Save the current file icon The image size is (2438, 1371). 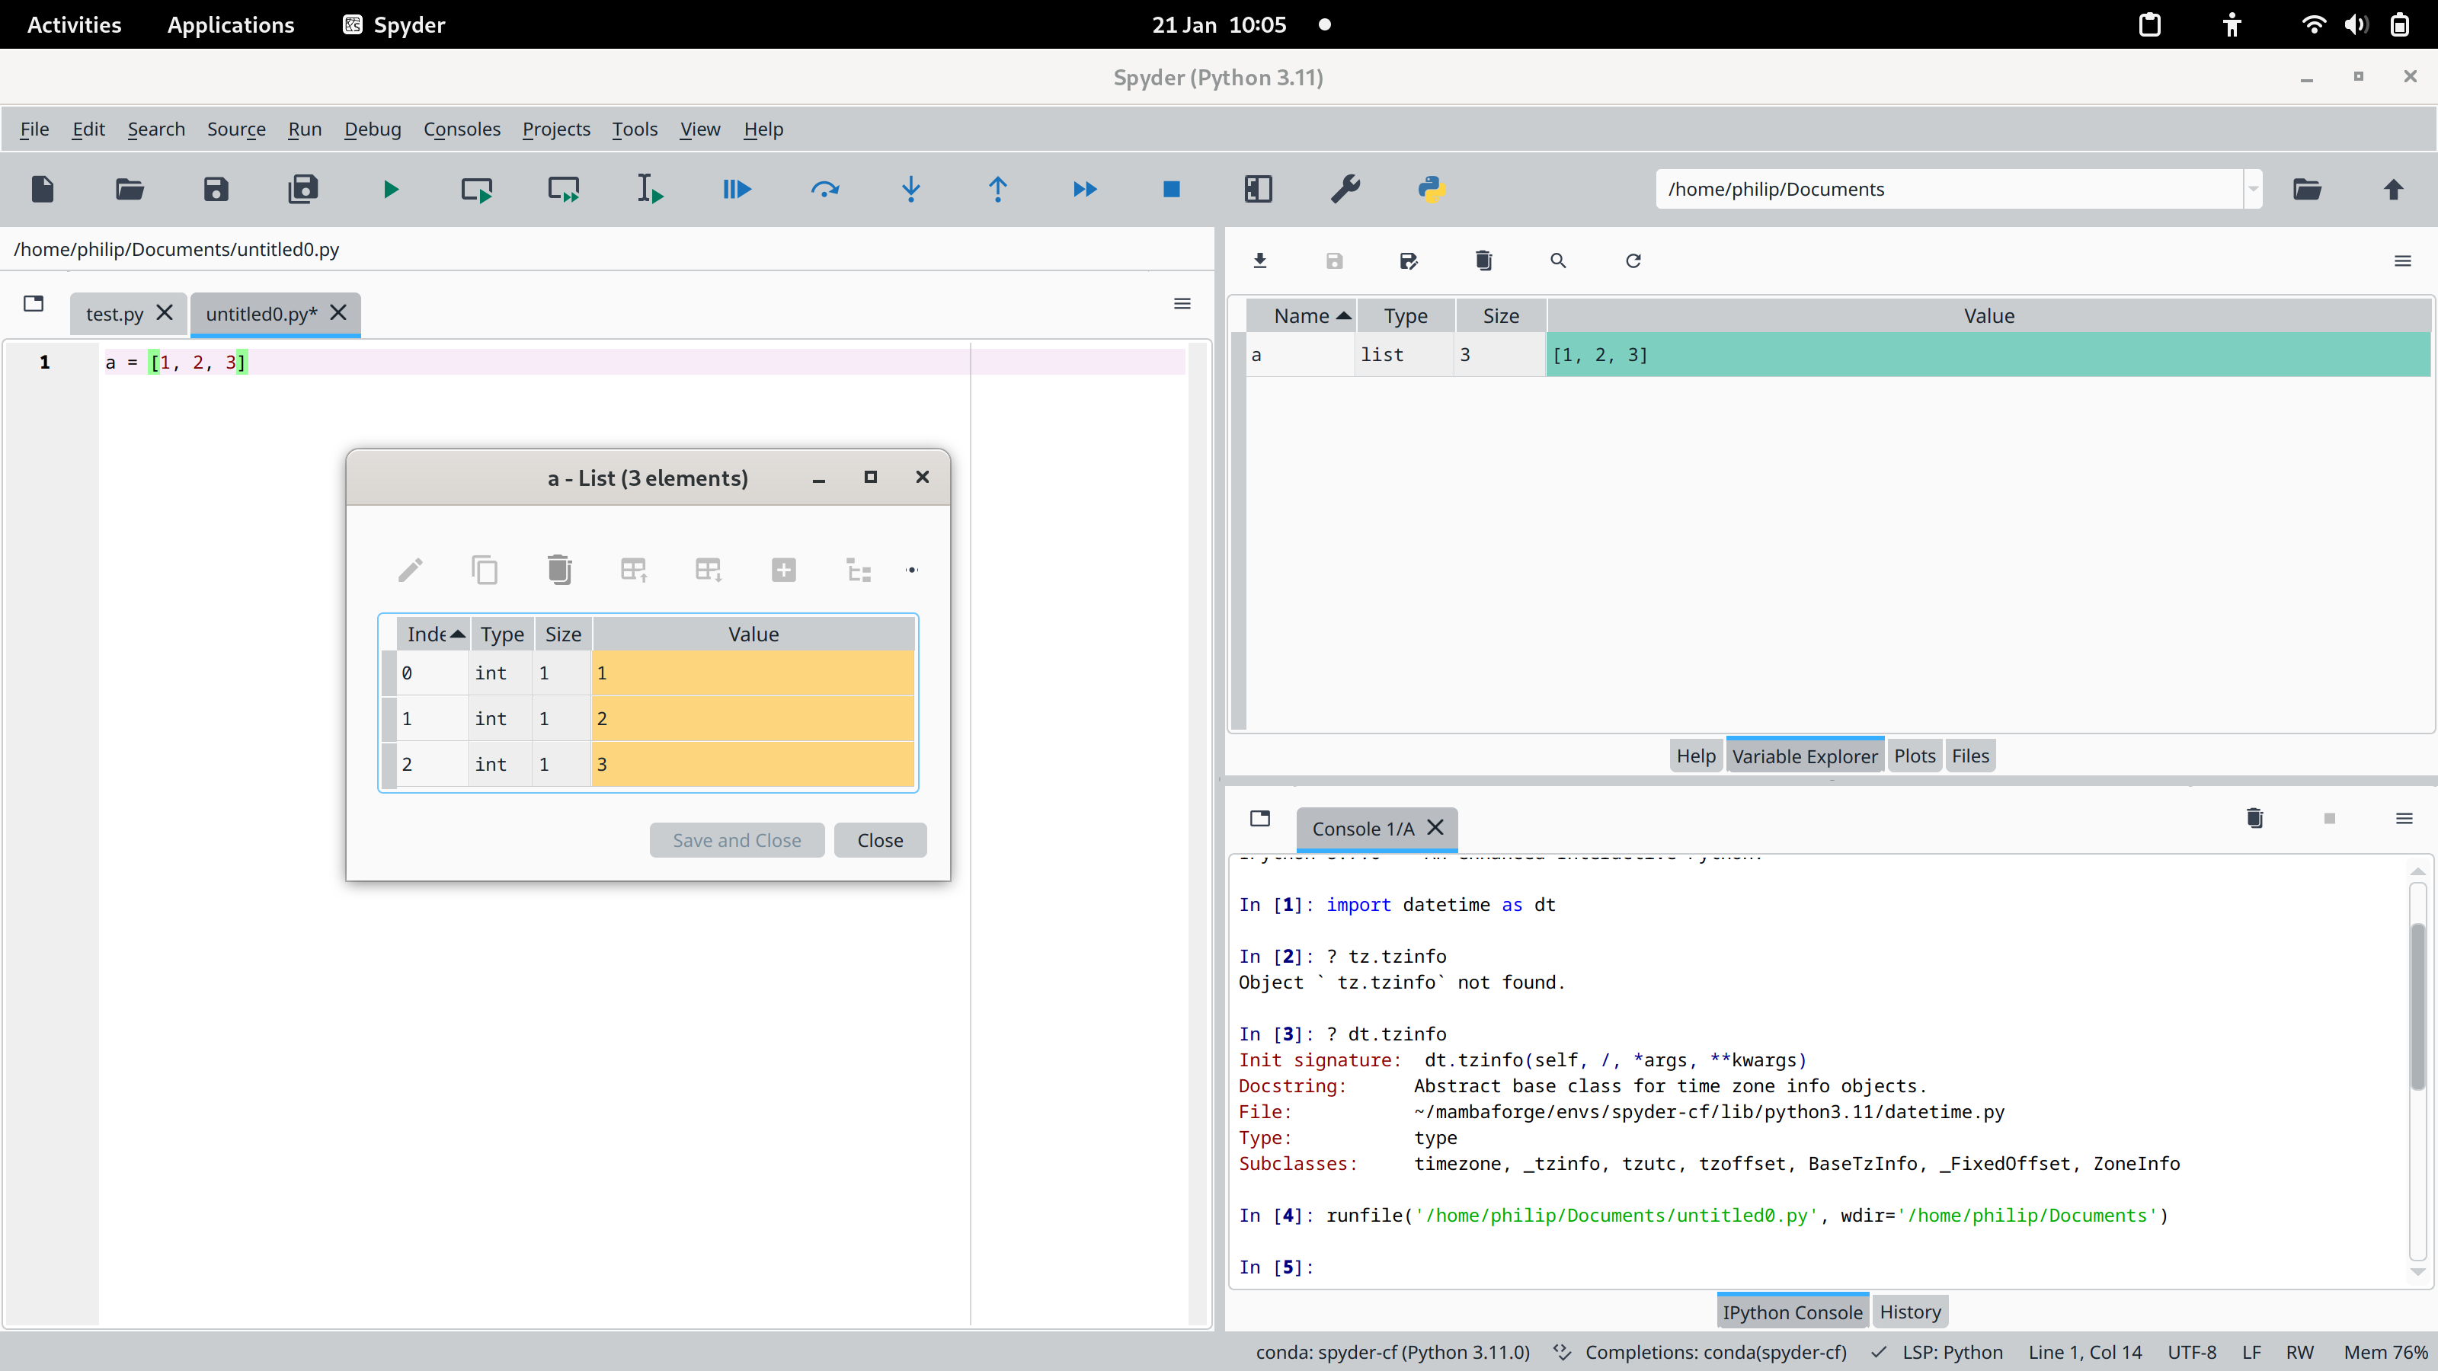(216, 189)
